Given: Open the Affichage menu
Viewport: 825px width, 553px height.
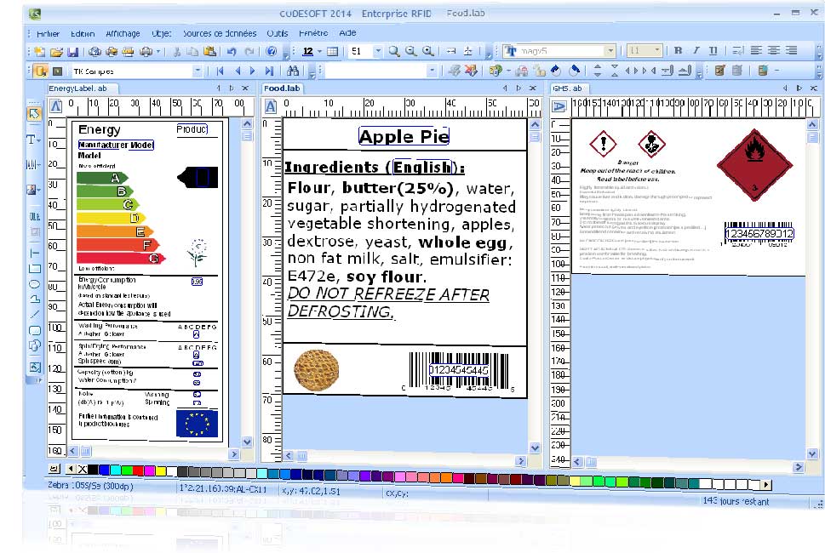Looking at the screenshot, I should click(x=123, y=33).
